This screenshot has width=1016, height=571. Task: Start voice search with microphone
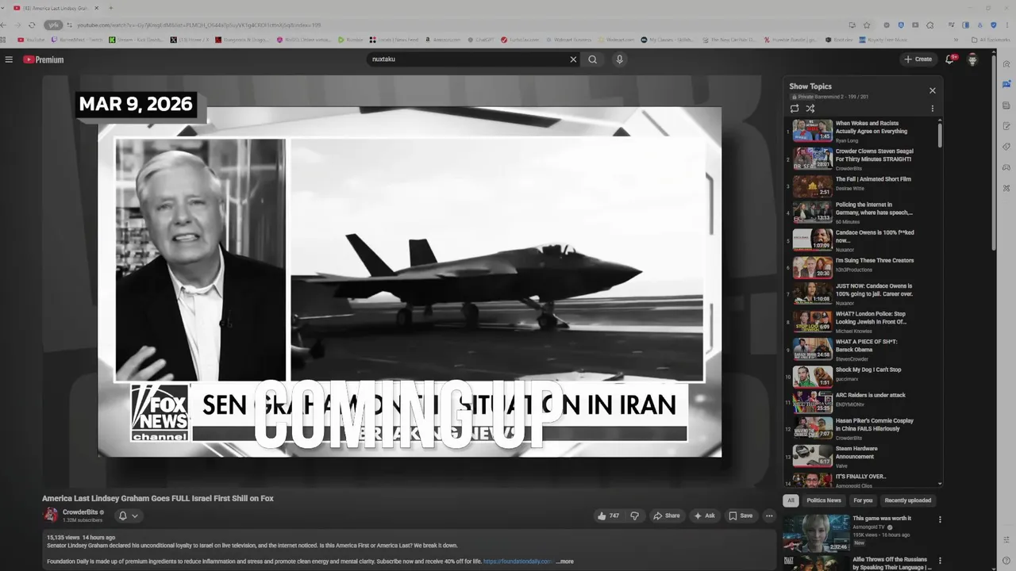pos(620,59)
